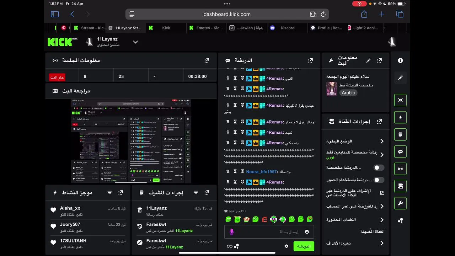Pop out the إجراءات القناة panel
Screen dimensions: 455x256
tap(379, 121)
